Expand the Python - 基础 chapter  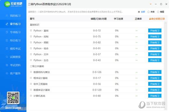click(31, 30)
